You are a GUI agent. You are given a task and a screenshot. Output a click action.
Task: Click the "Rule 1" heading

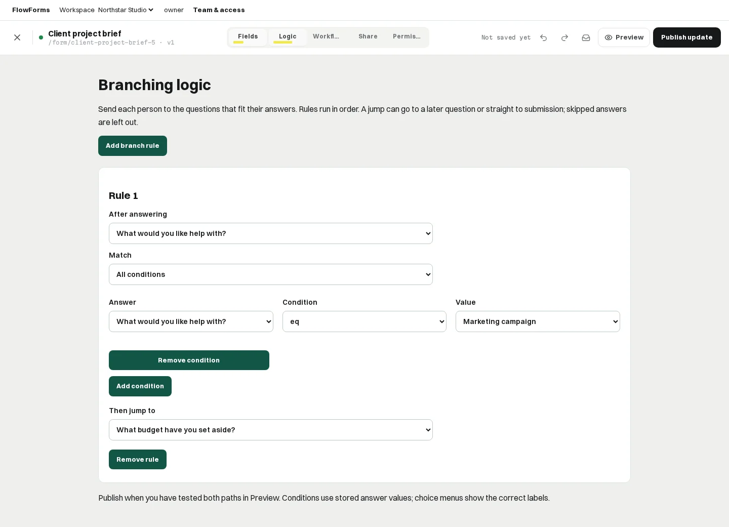click(124, 196)
